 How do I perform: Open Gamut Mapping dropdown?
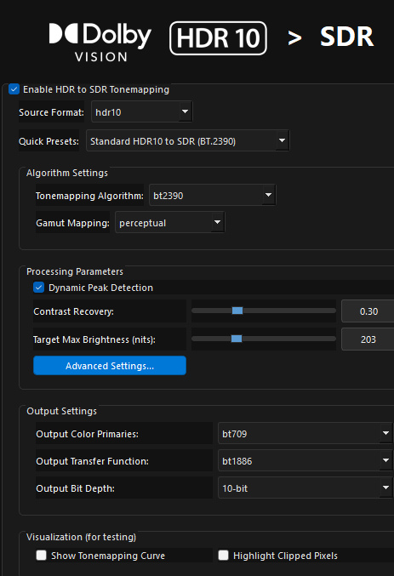[x=169, y=222]
